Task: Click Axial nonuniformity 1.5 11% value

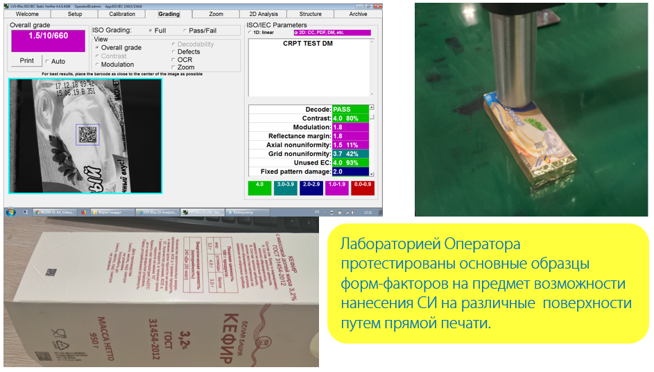Action: (350, 145)
